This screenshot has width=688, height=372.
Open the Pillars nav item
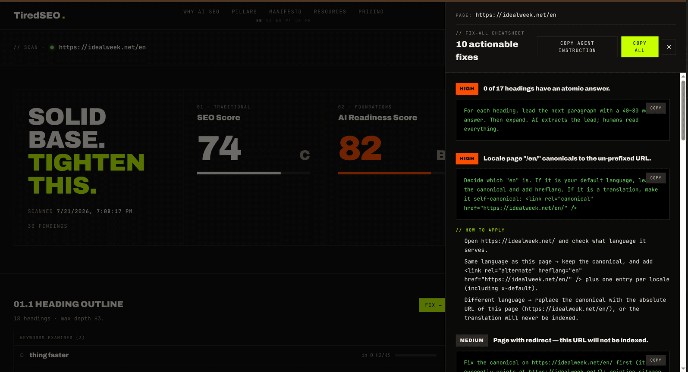coord(244,12)
